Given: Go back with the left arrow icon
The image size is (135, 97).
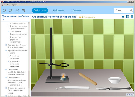Looking at the screenshot, I should coord(4,10).
